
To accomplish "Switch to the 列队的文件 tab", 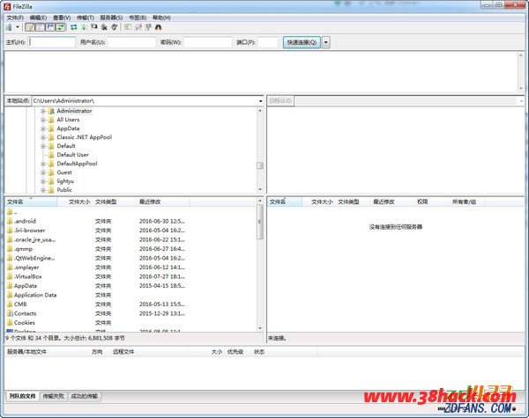I will 22,396.
